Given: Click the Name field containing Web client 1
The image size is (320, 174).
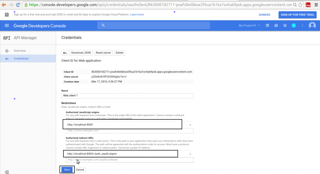Looking at the screenshot, I should click(127, 96).
